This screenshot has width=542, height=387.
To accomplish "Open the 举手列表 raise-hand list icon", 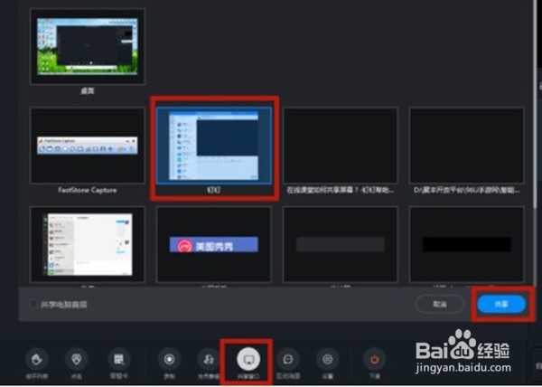I will point(37,359).
